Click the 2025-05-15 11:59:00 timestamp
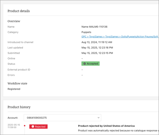The height and width of the screenshot is (135, 159). pyautogui.click(x=14, y=126)
